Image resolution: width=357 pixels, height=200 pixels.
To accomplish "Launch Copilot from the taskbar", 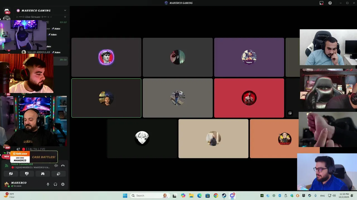I will tap(183, 196).
